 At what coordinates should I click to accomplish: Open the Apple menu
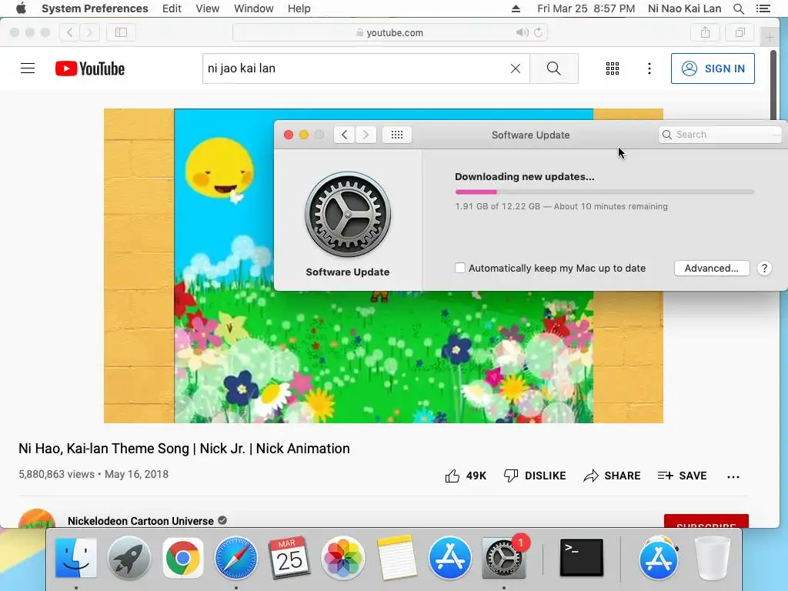click(x=21, y=8)
